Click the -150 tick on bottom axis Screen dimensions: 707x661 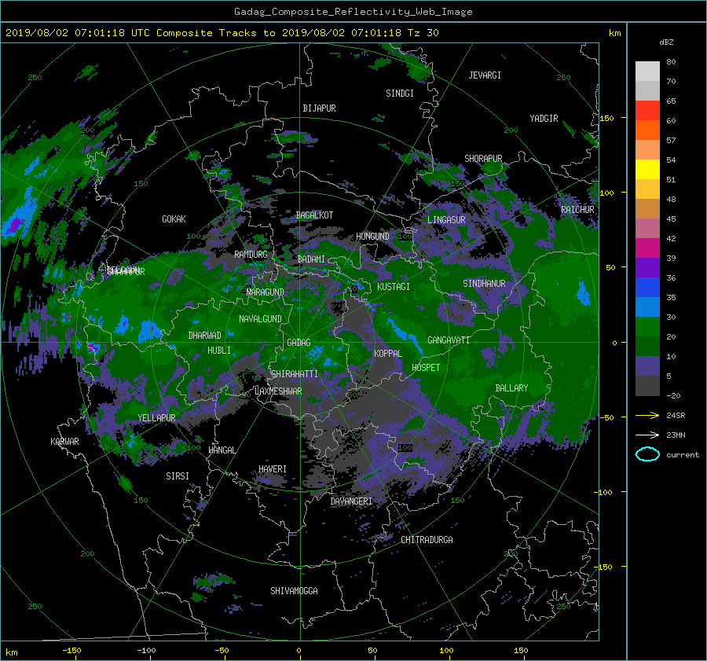(x=71, y=651)
